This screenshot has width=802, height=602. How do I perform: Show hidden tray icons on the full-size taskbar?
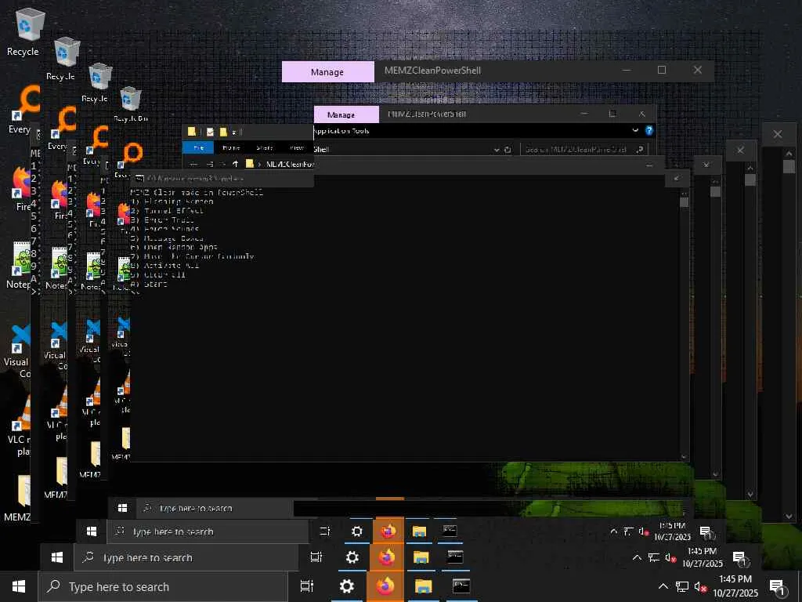663,586
